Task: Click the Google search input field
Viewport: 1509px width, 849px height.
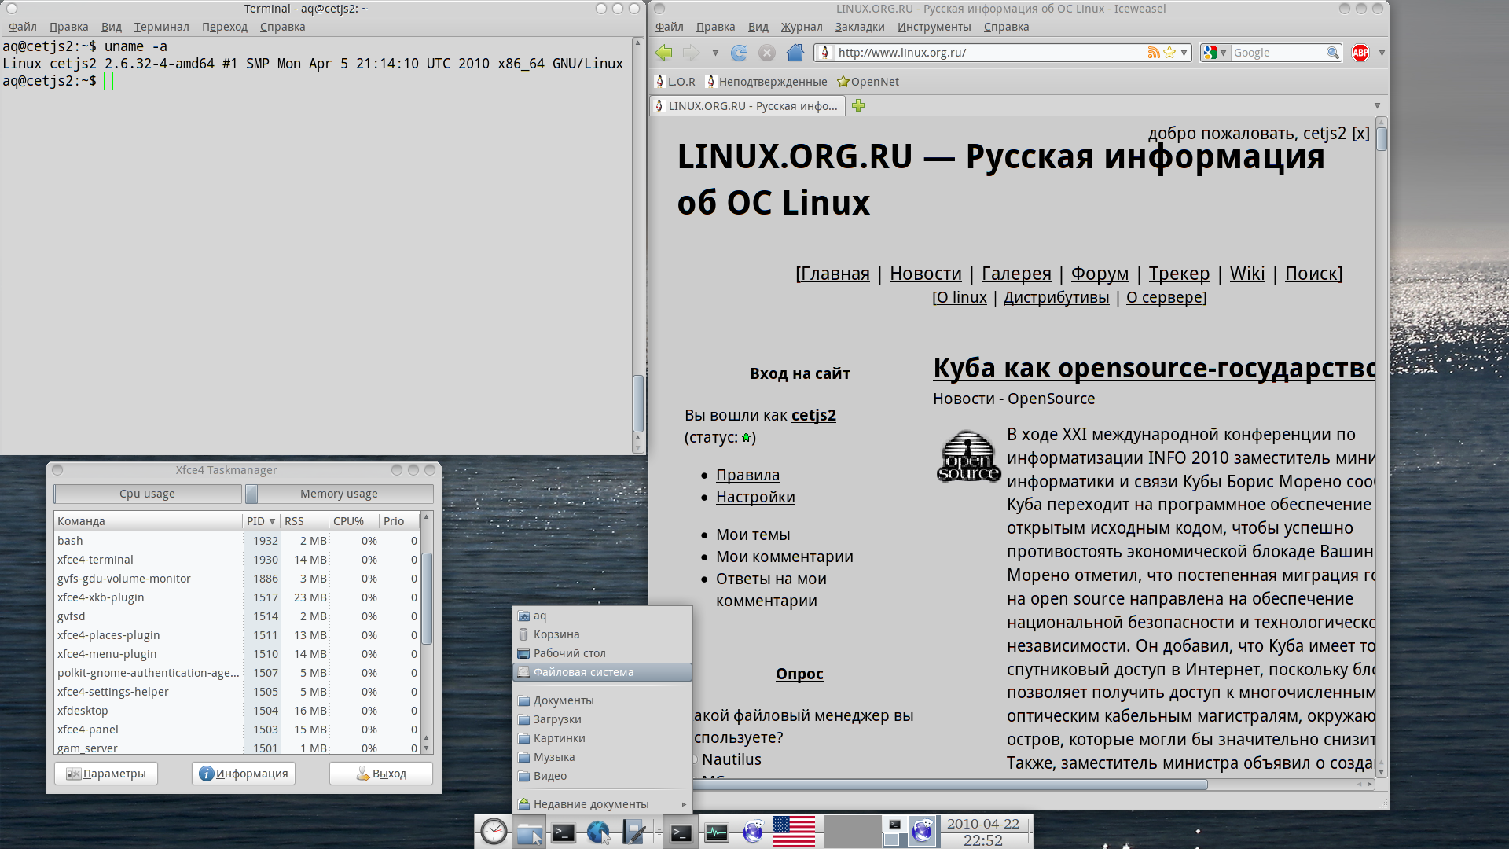Action: 1278,53
